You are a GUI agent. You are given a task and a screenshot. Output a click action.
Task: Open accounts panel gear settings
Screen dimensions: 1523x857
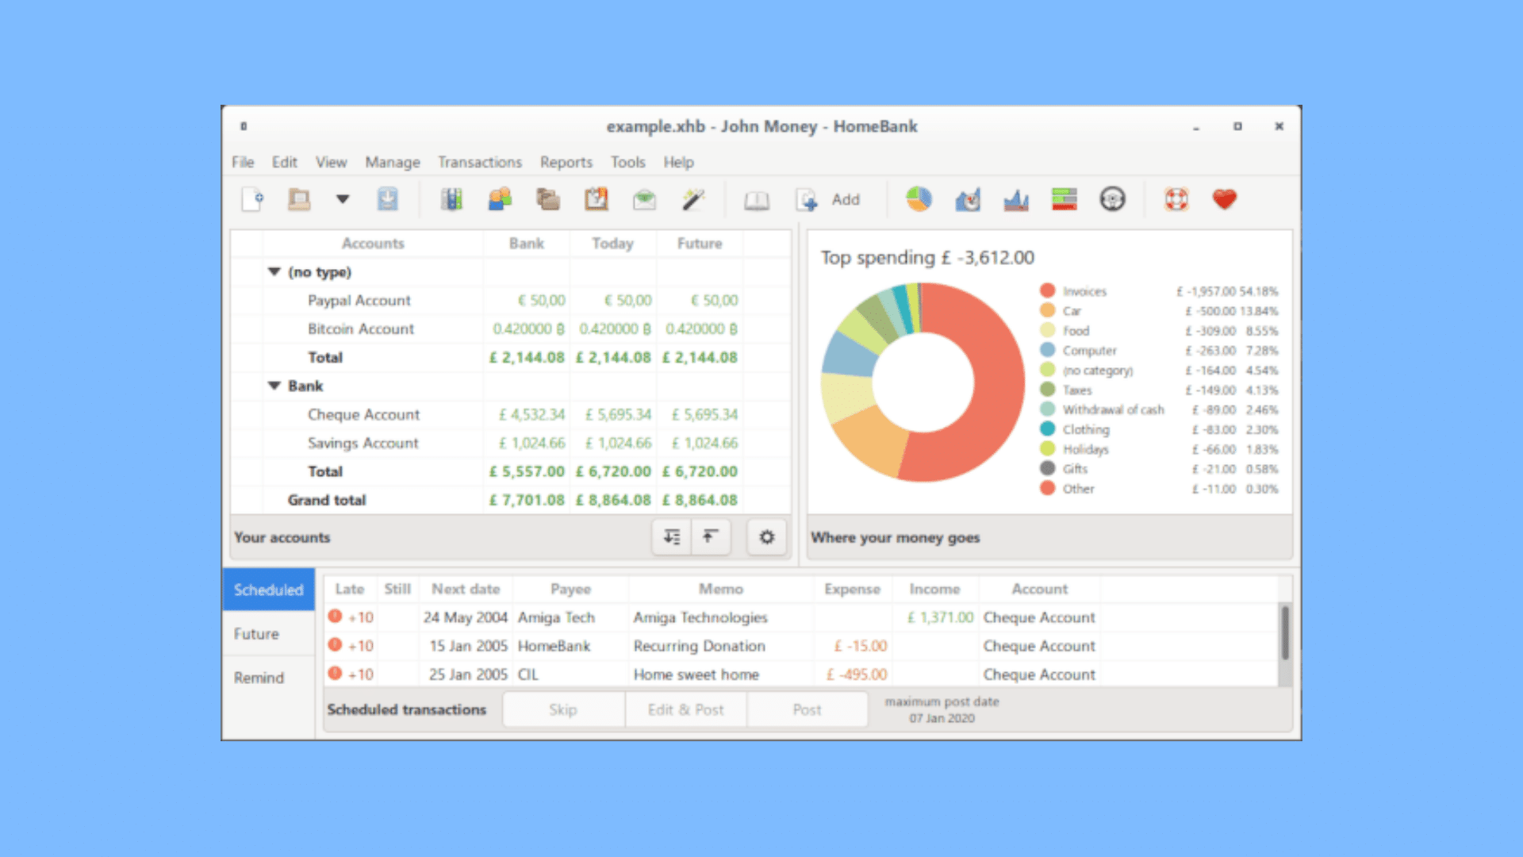767,537
